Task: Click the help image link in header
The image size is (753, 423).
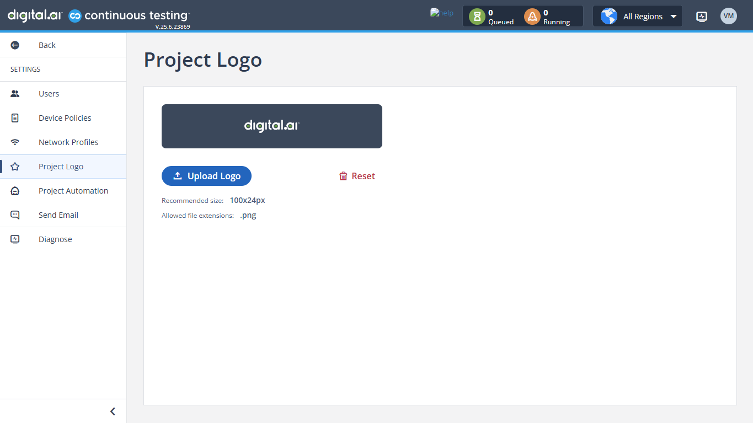Action: coord(442,13)
